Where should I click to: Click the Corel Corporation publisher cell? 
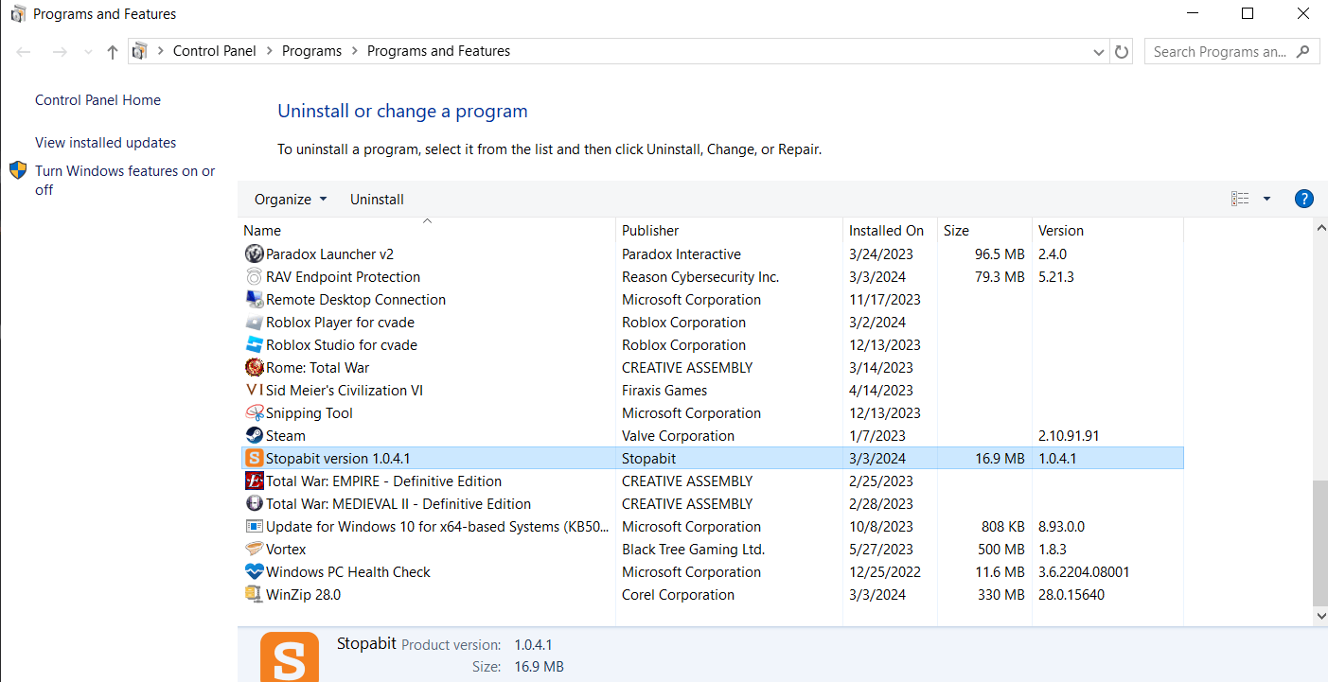[678, 594]
